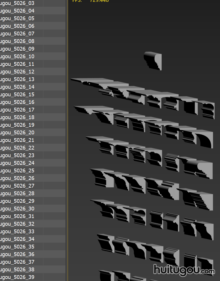Screen dimensions: 220x281
Task: Pick the ugou_5026_35 list item
Action: point(33,246)
